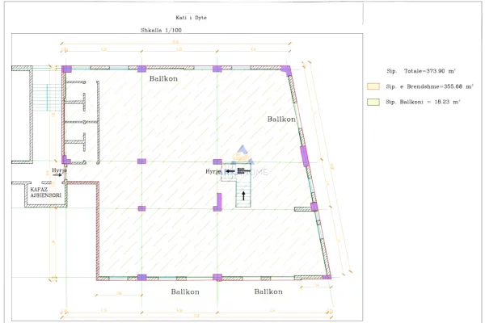The height and width of the screenshot is (323, 485).
Task: Select the 'Sip. Ballkoni = 18.23 m²' legend text
Action: (x=423, y=102)
